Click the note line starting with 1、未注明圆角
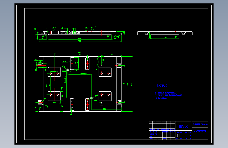Viewport: 228px width, 148px height. pyautogui.click(x=165, y=92)
